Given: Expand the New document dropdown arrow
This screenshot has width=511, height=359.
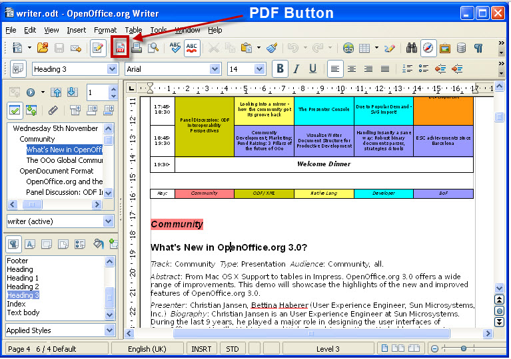Looking at the screenshot, I should coord(29,48).
